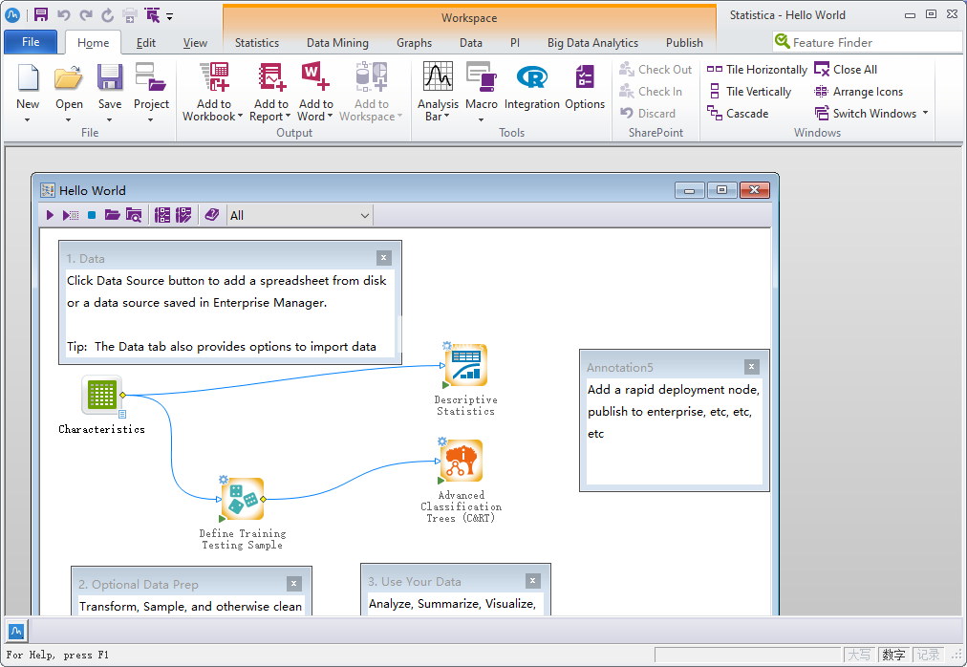Click the Statistica logo at the title bar
Image resolution: width=967 pixels, height=667 pixels.
pos(12,15)
